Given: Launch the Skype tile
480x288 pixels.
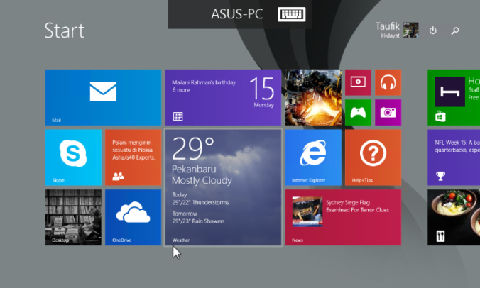Looking at the screenshot, I should [73, 157].
